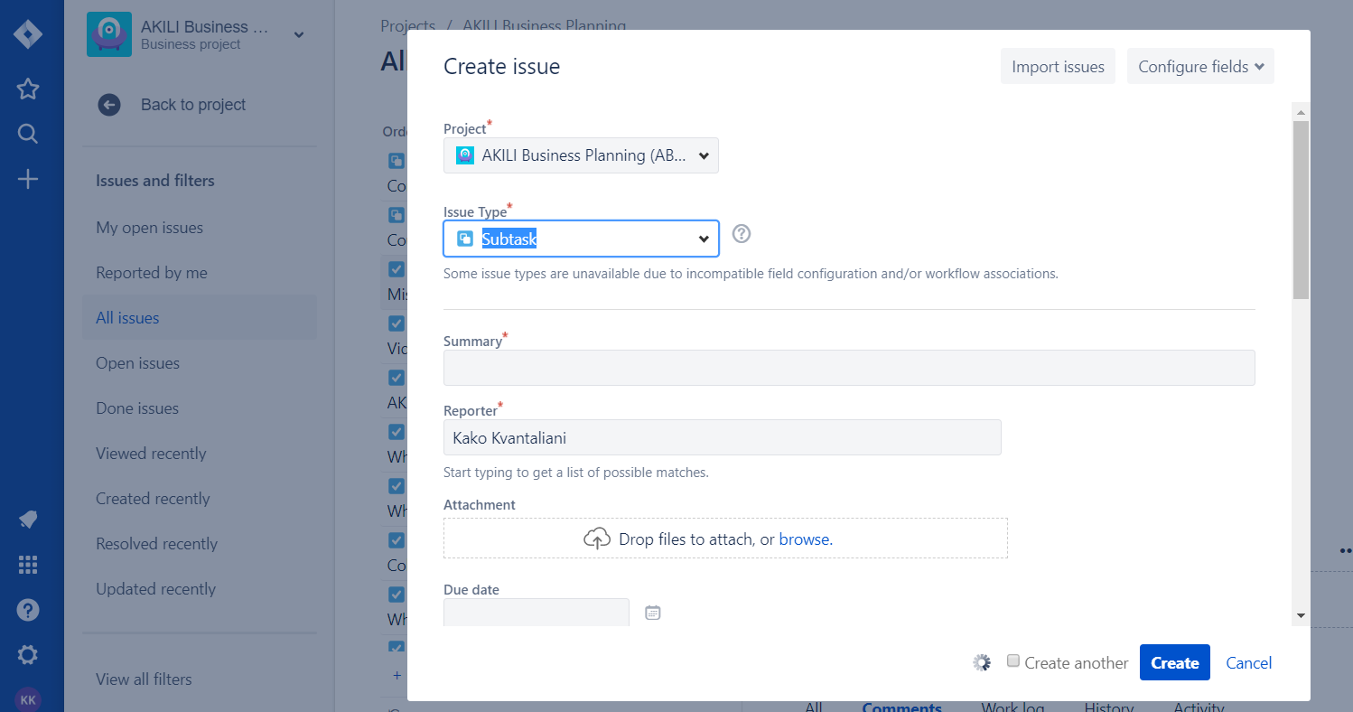This screenshot has width=1353, height=712.
Task: Switch to the Comments tab
Action: tap(901, 705)
